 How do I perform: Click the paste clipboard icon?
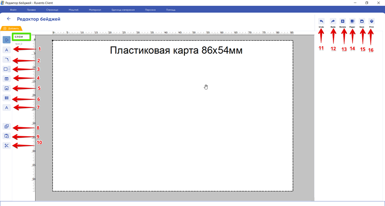click(x=7, y=136)
